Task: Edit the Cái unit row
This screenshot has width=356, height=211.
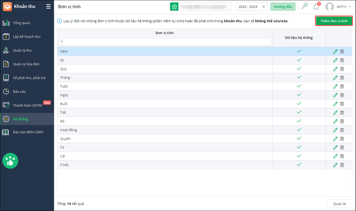Action: [335, 156]
